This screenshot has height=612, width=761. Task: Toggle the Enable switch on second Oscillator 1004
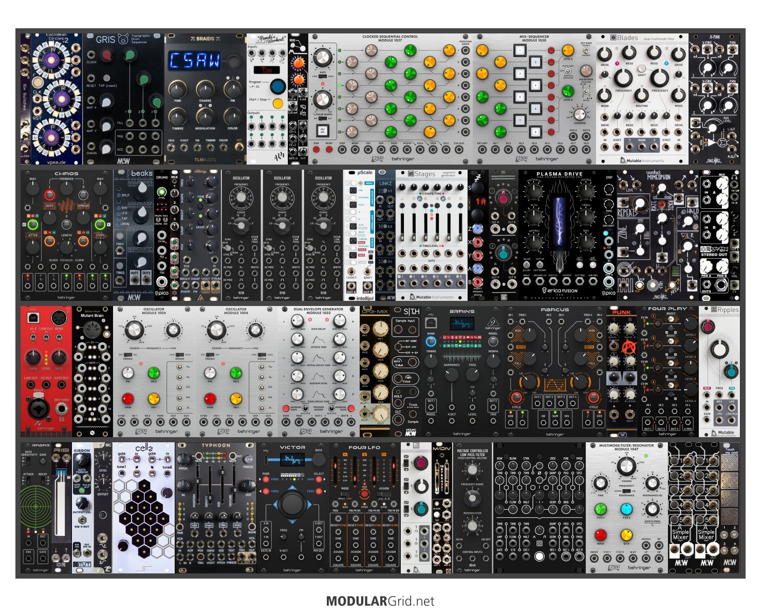(210, 355)
